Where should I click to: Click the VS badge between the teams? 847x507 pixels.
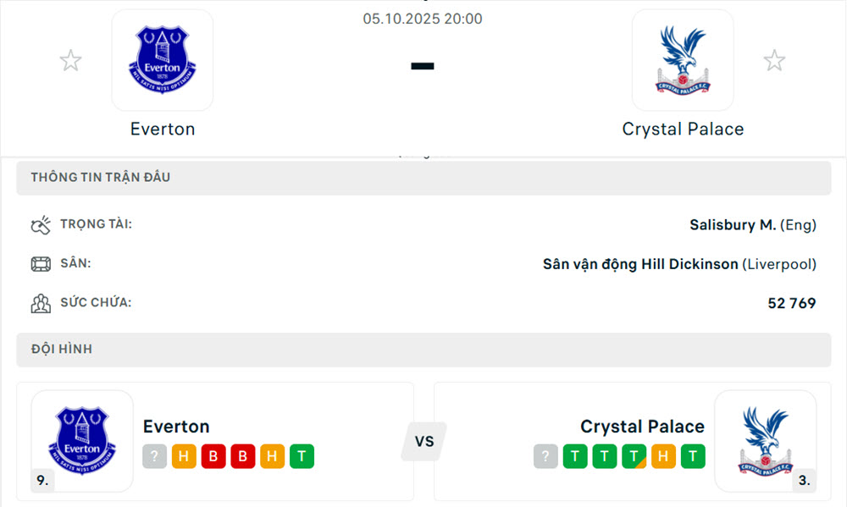coord(423,441)
